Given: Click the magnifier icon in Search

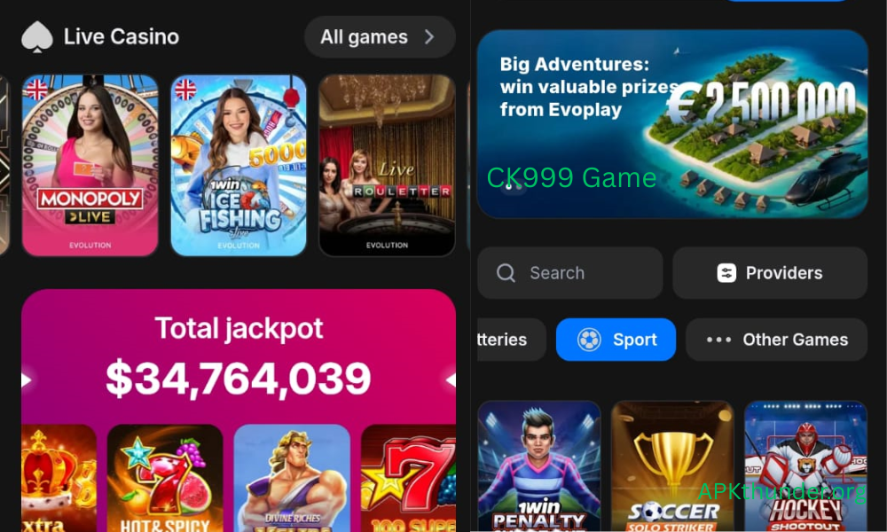Looking at the screenshot, I should coord(506,273).
